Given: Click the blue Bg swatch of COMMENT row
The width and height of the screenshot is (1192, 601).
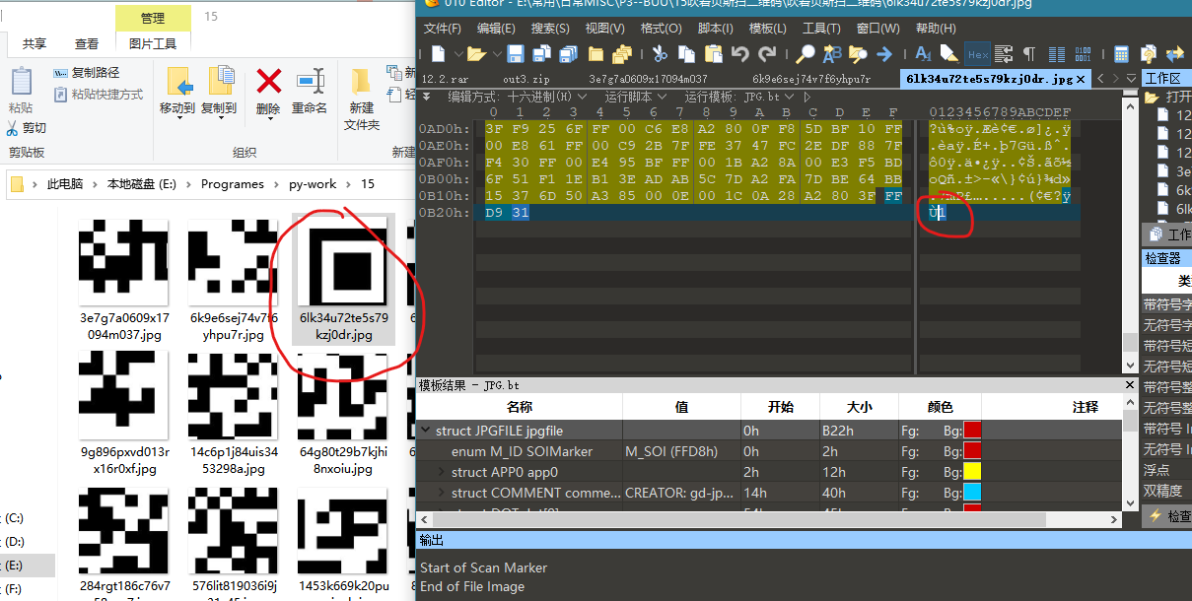Looking at the screenshot, I should [x=972, y=493].
